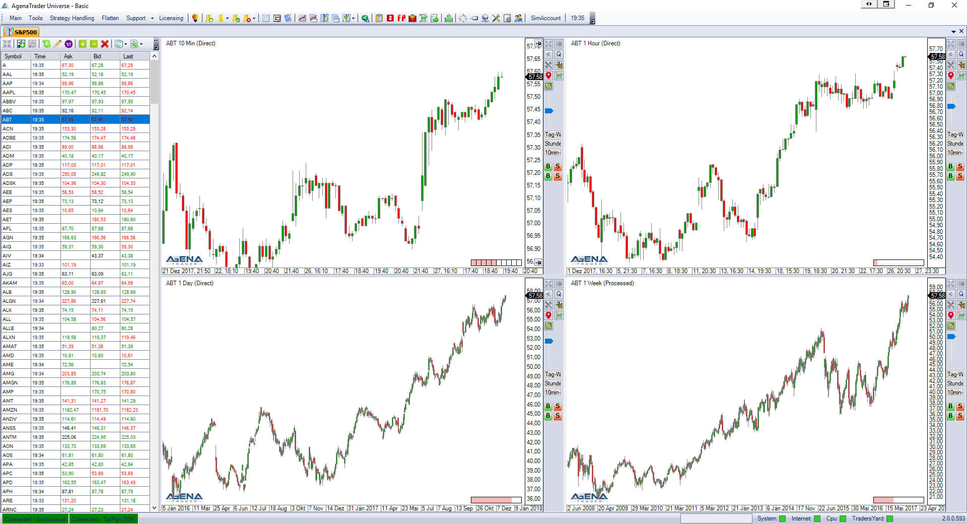Click the user account icon beside SimAccount
The image size is (967, 524).
(518, 18)
